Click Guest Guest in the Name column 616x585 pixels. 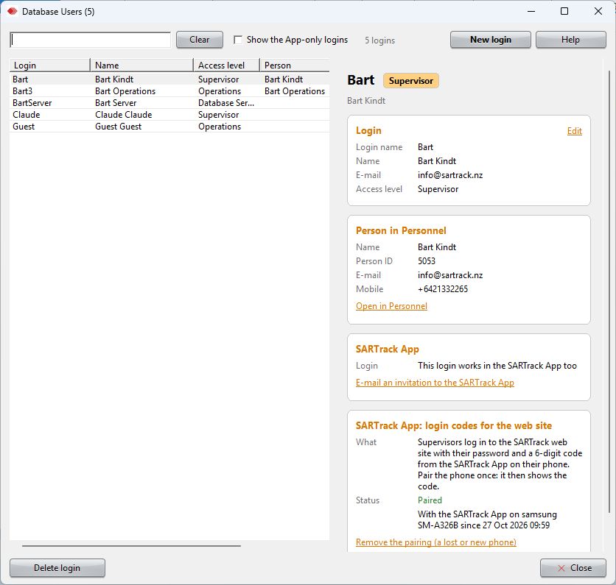(x=118, y=127)
